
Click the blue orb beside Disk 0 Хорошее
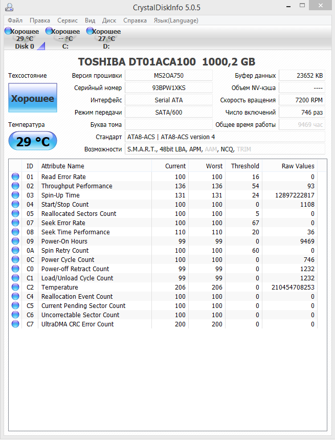tap(8, 31)
